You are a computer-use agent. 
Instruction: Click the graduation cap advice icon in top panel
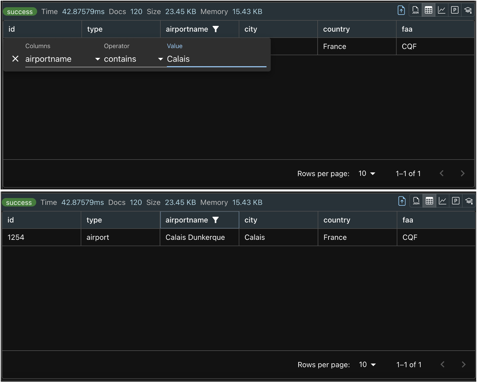468,10
